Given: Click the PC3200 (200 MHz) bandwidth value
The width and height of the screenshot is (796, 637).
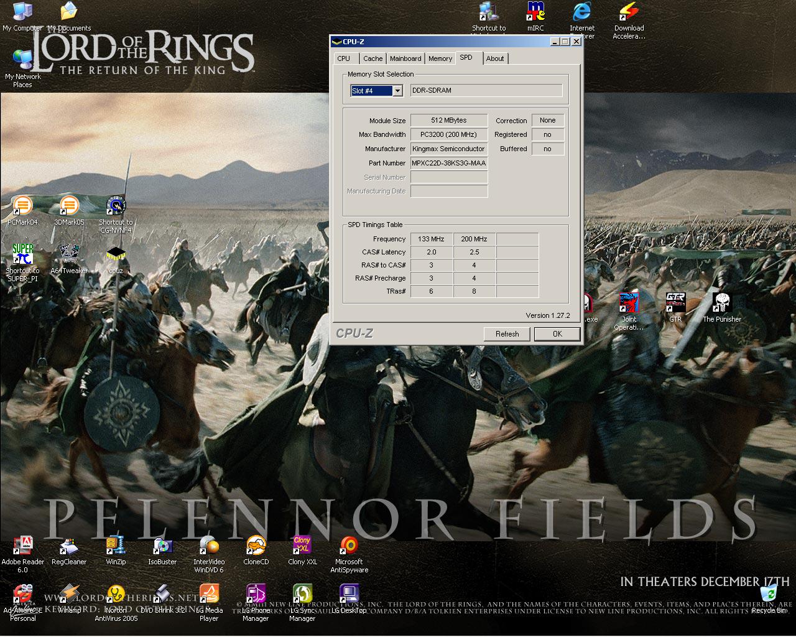Looking at the screenshot, I should (x=449, y=134).
